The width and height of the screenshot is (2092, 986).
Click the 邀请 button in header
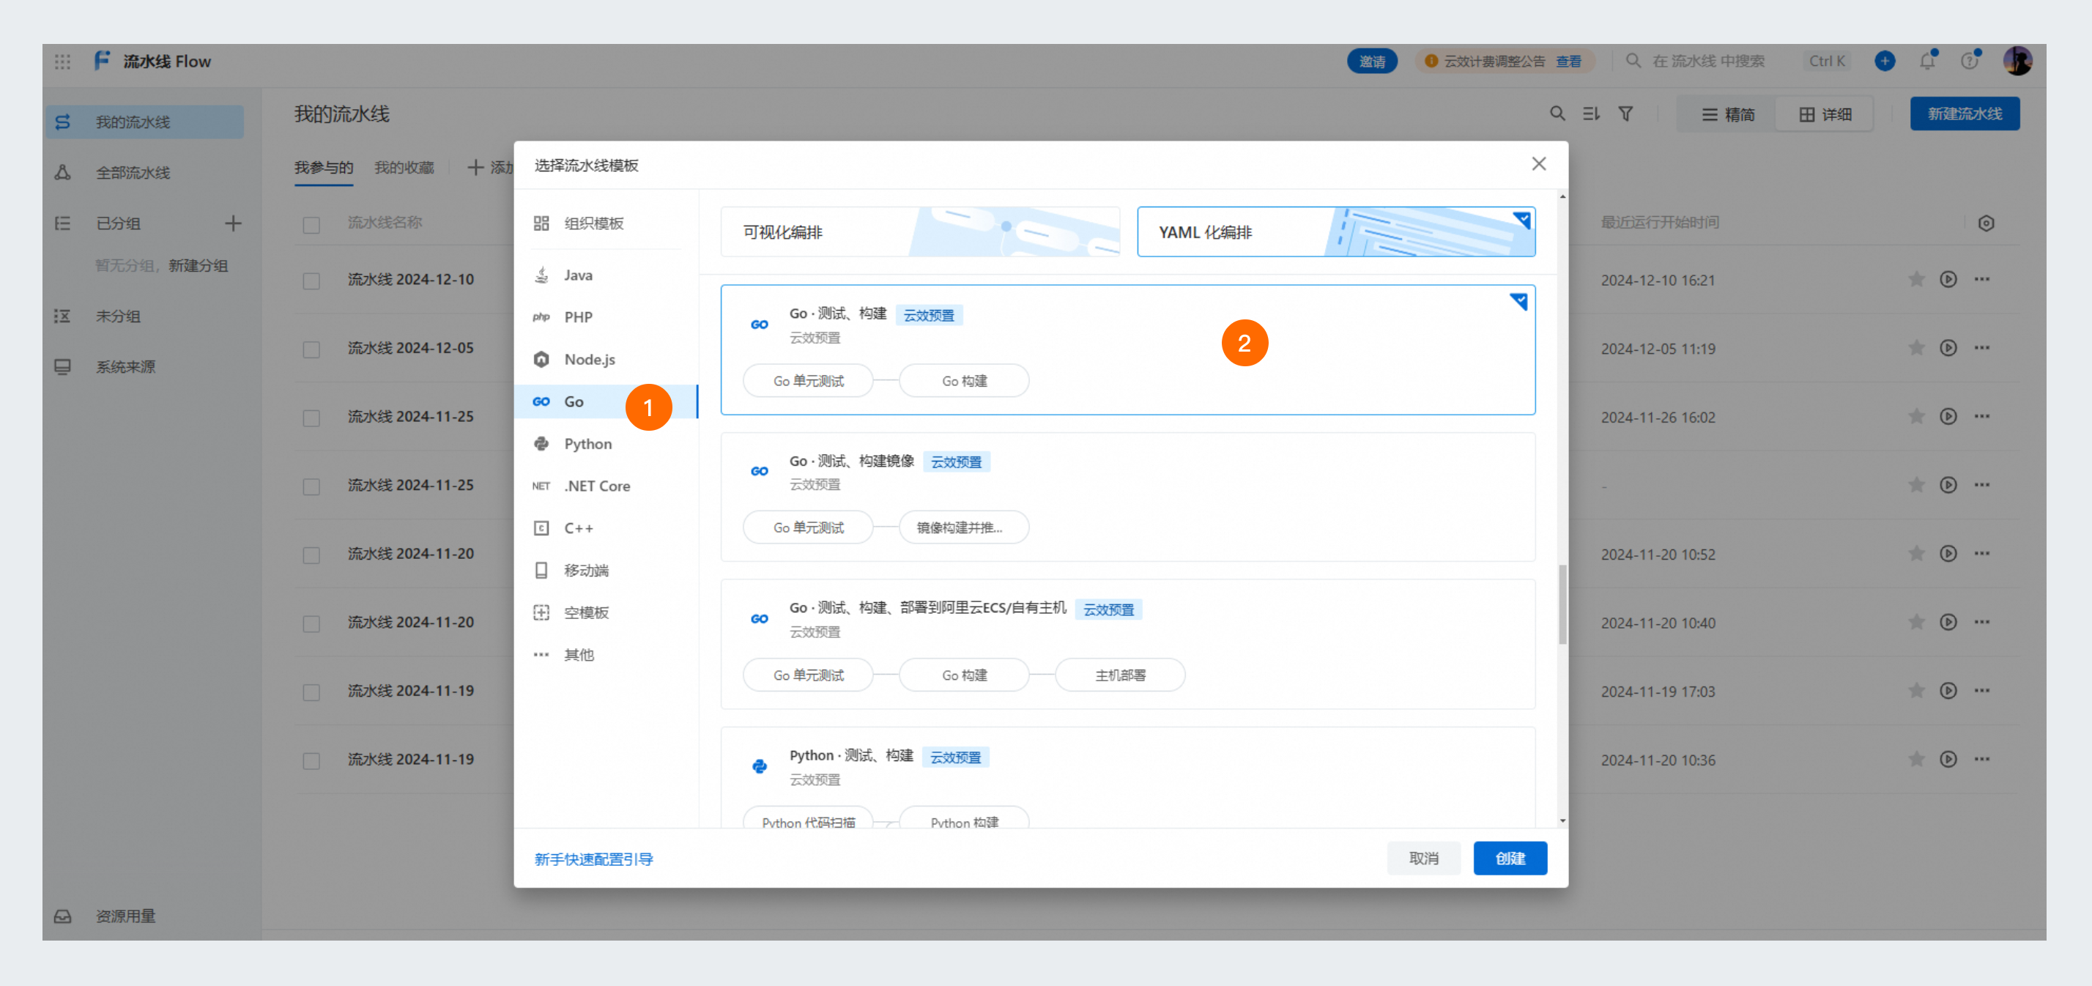(x=1372, y=62)
